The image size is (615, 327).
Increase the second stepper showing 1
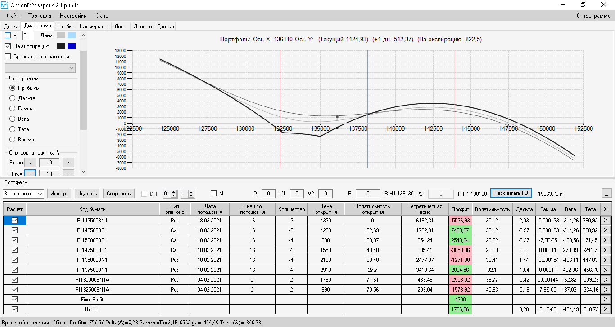click(x=192, y=192)
